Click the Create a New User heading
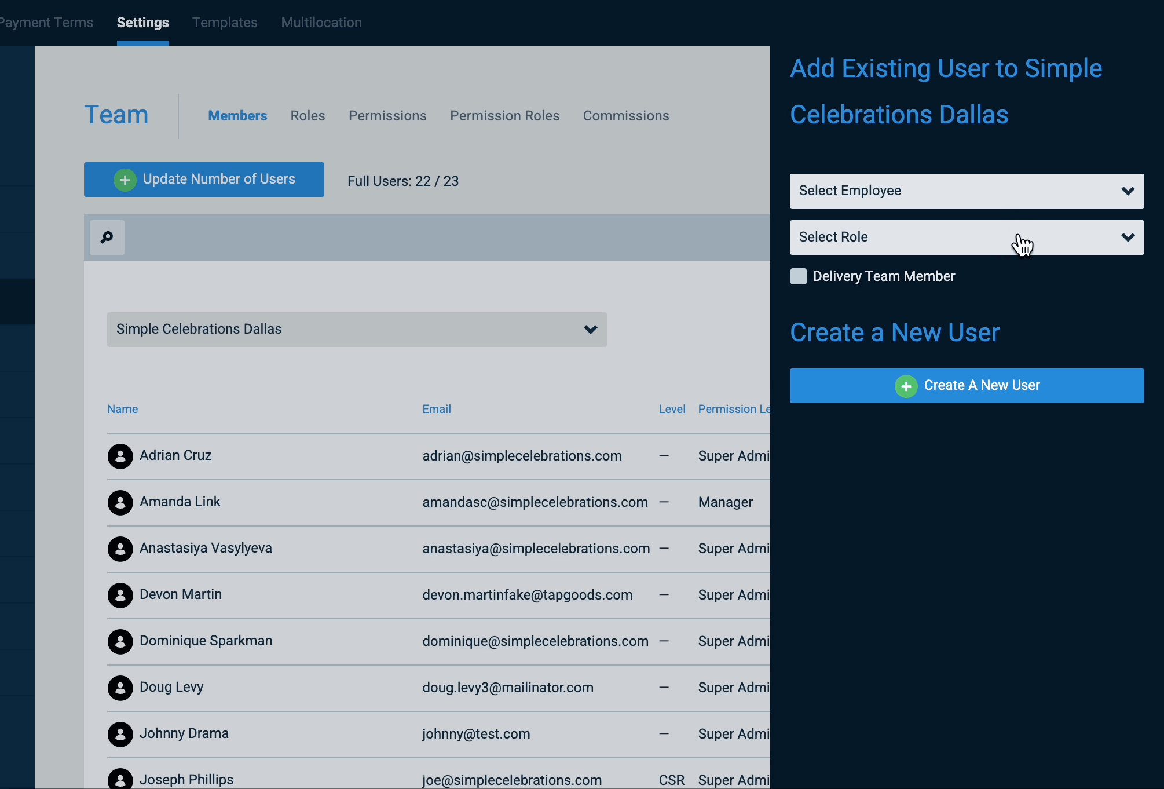This screenshot has height=789, width=1164. [895, 333]
